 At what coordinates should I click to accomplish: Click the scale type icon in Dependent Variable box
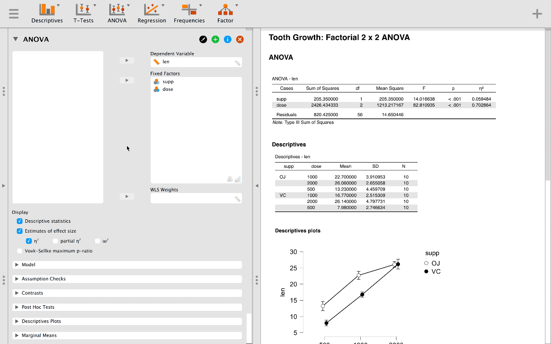(x=238, y=63)
